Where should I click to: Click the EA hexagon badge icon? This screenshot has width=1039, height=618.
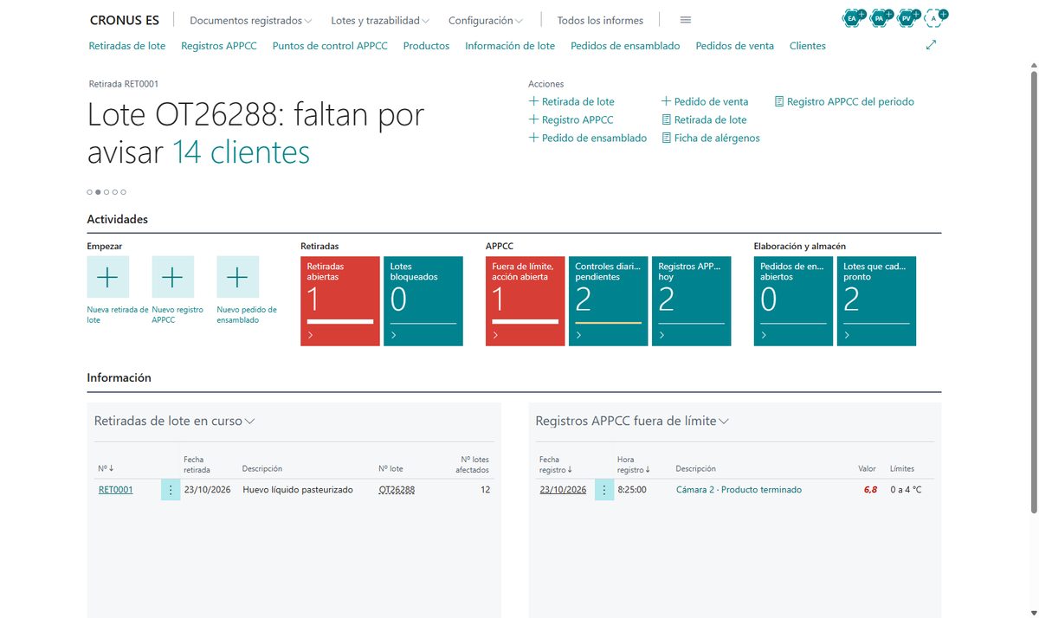pyautogui.click(x=851, y=18)
